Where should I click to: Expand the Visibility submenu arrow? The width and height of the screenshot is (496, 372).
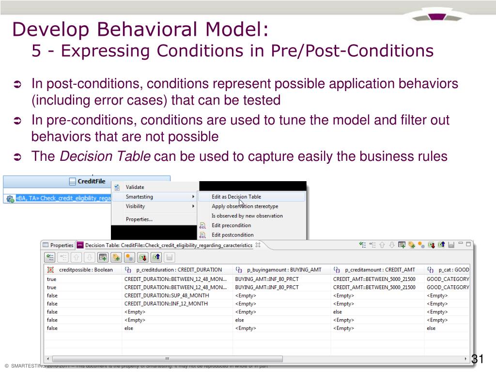(x=193, y=206)
